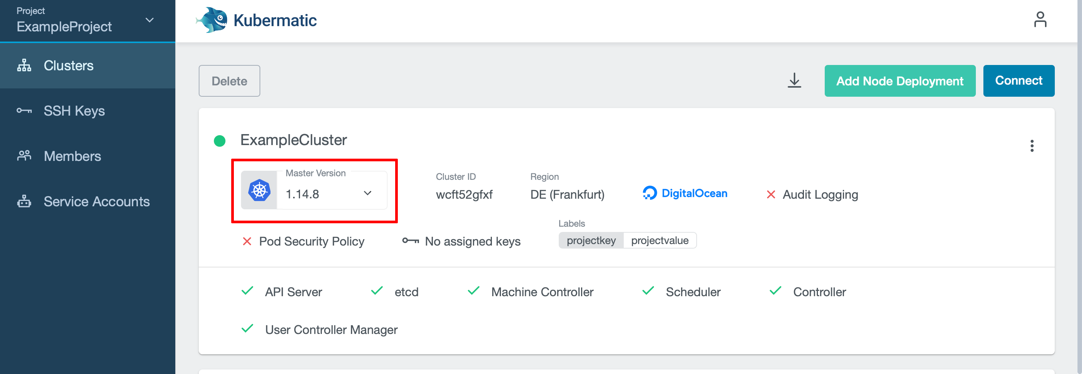Navigate to the Members page
This screenshot has width=1082, height=374.
[87, 156]
